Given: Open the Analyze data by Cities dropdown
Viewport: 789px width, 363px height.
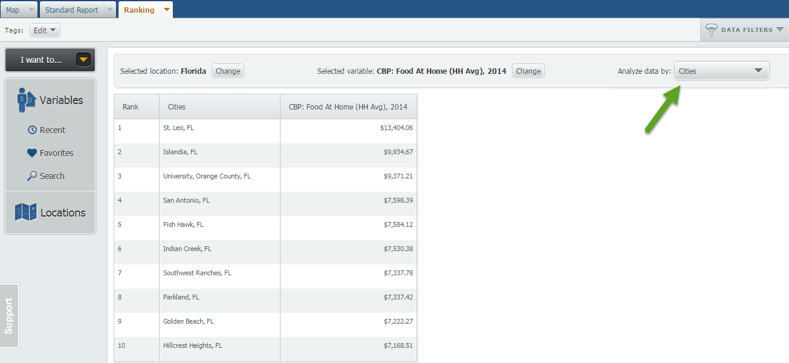Looking at the screenshot, I should pyautogui.click(x=722, y=71).
